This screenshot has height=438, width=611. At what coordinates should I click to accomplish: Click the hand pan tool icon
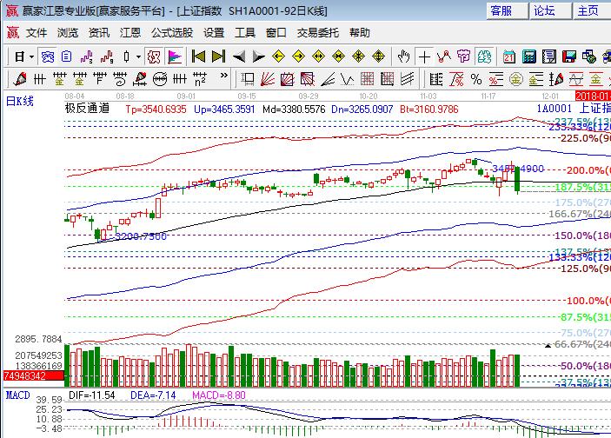pos(404,56)
